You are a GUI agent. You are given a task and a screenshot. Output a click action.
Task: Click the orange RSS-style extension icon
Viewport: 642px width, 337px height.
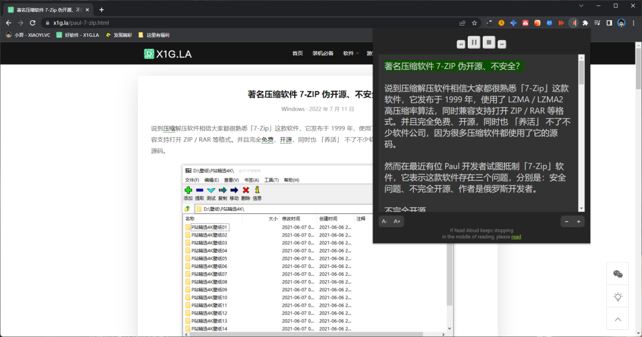tap(537, 23)
